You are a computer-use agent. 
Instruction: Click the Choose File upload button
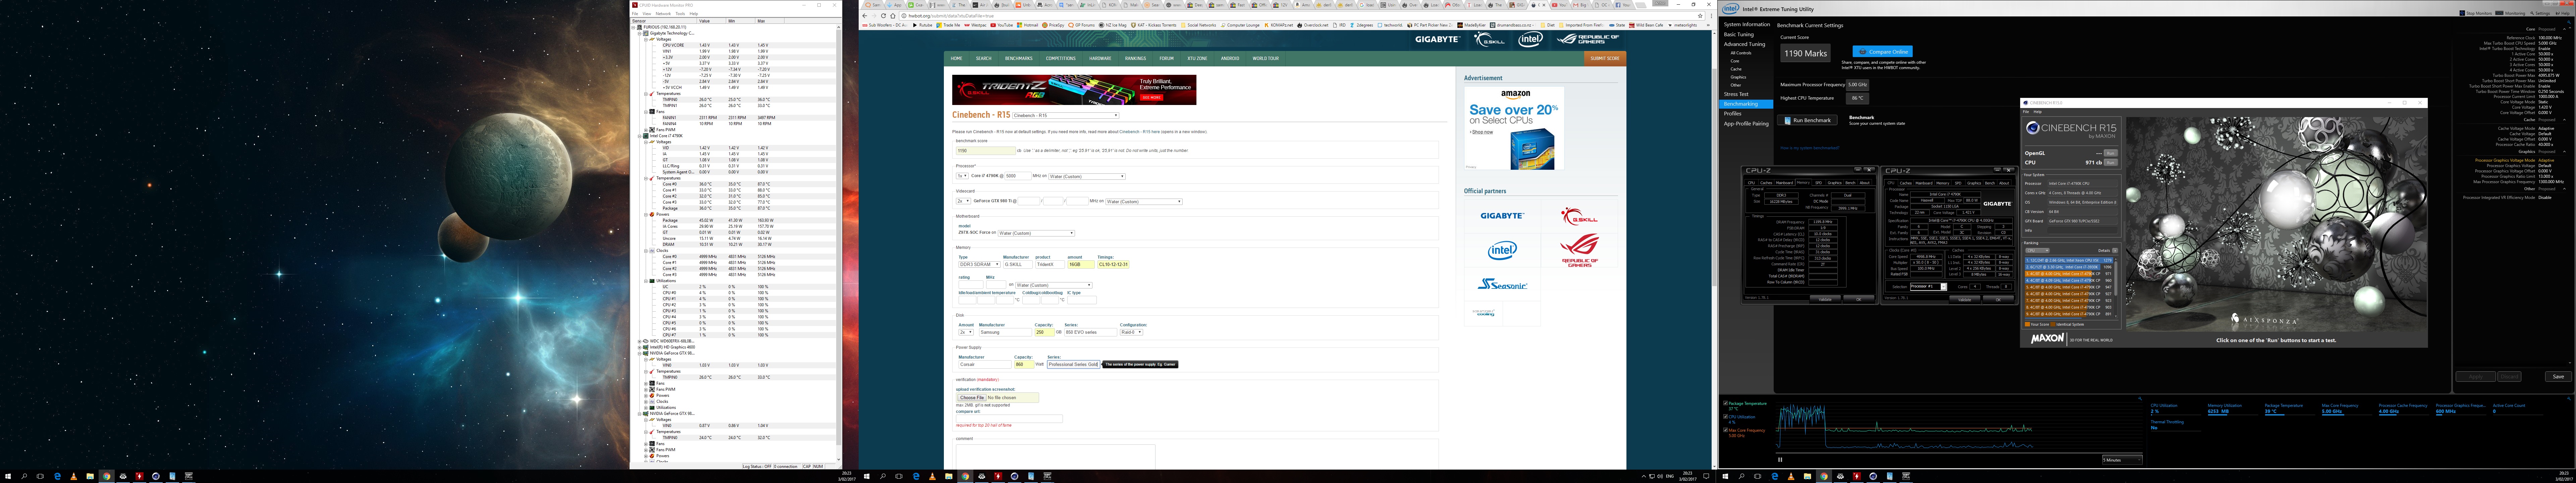click(x=972, y=398)
